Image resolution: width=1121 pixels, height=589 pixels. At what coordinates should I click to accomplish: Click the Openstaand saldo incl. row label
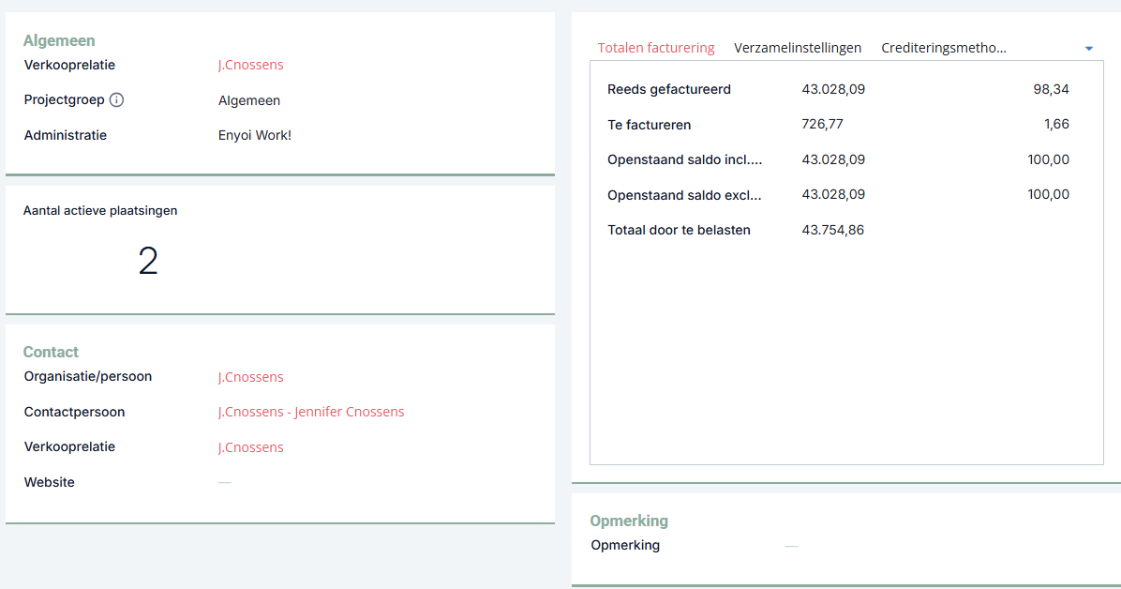pos(684,159)
